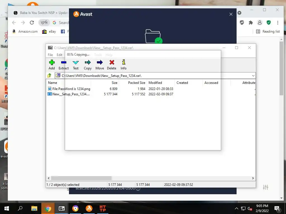Click the info icon after Avast version text
This screenshot has height=214, width=286.
click(138, 189)
